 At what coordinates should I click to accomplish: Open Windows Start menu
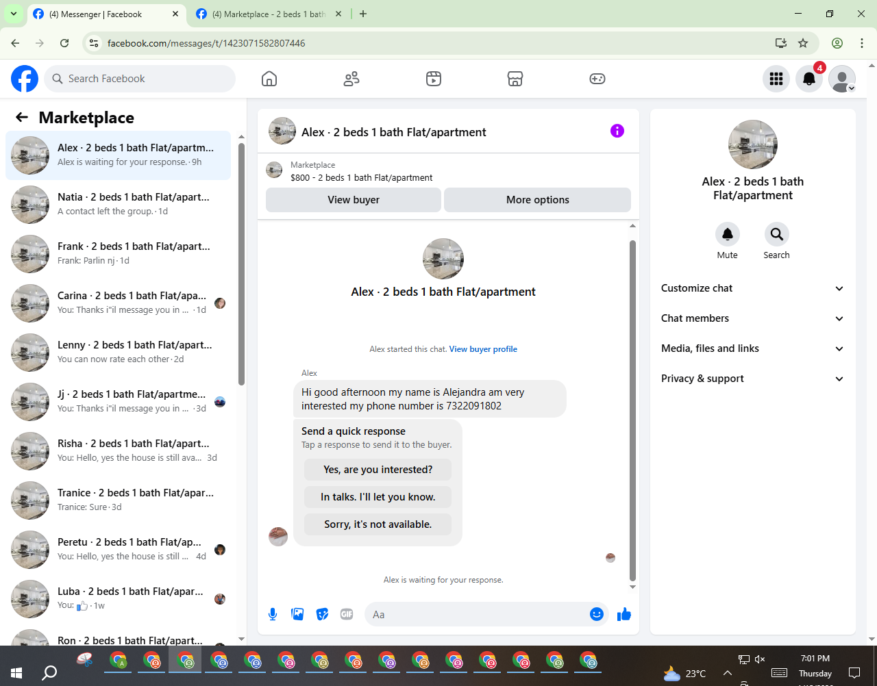click(16, 673)
